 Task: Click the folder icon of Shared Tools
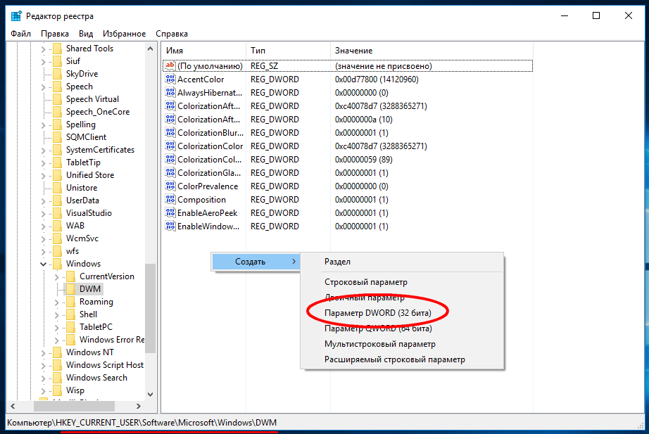[58, 49]
